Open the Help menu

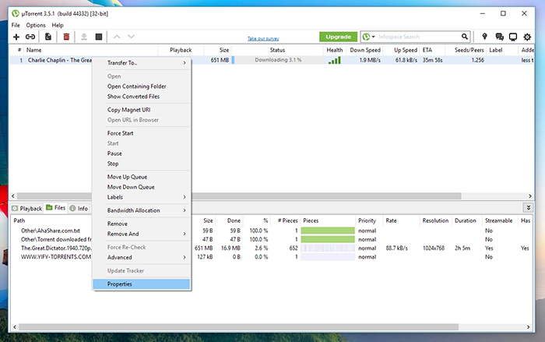pyautogui.click(x=58, y=25)
